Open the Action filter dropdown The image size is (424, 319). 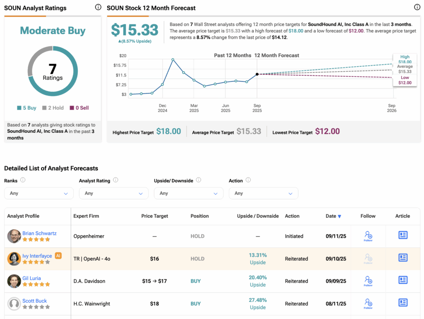click(263, 193)
